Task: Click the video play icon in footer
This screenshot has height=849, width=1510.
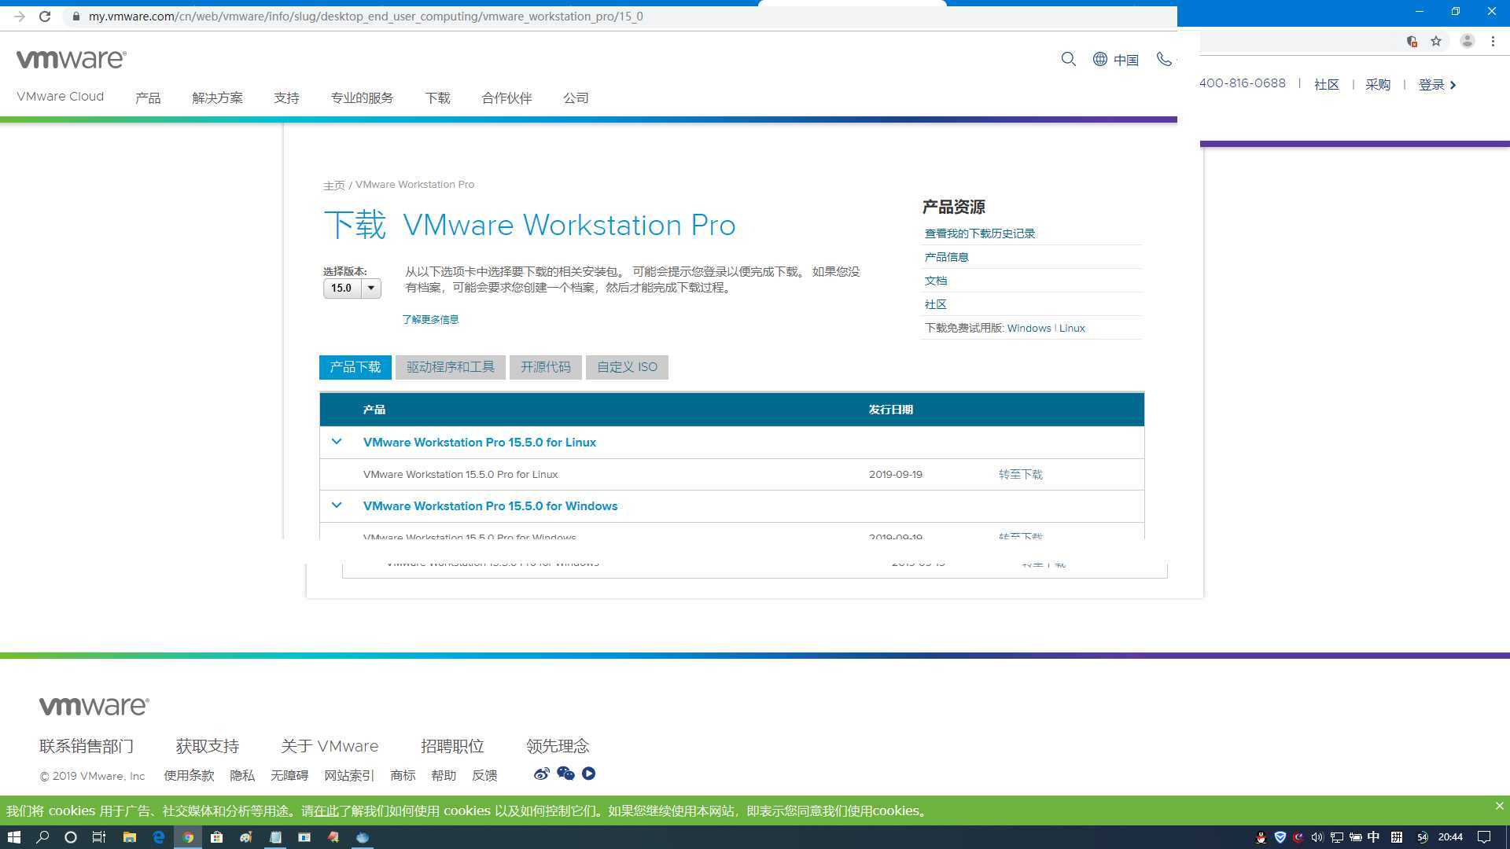Action: coord(588,774)
